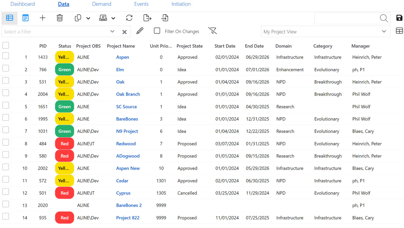Open the Elm project link
The image size is (404, 228).
120,70
